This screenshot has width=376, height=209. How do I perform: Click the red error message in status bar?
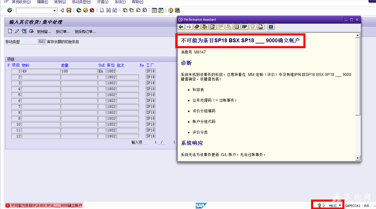tap(44, 205)
